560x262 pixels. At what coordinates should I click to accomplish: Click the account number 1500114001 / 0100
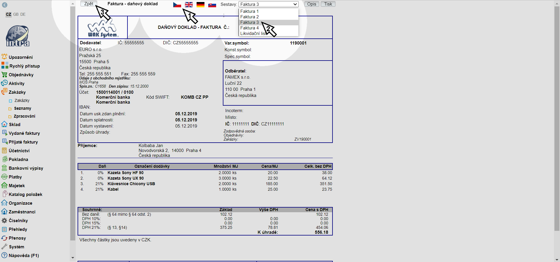coord(115,92)
